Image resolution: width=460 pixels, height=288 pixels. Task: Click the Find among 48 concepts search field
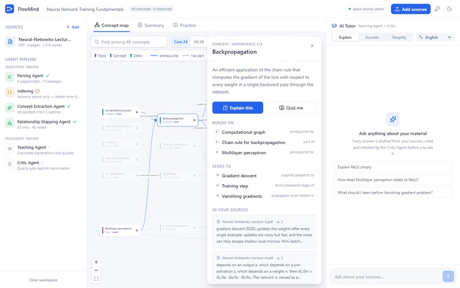129,42
